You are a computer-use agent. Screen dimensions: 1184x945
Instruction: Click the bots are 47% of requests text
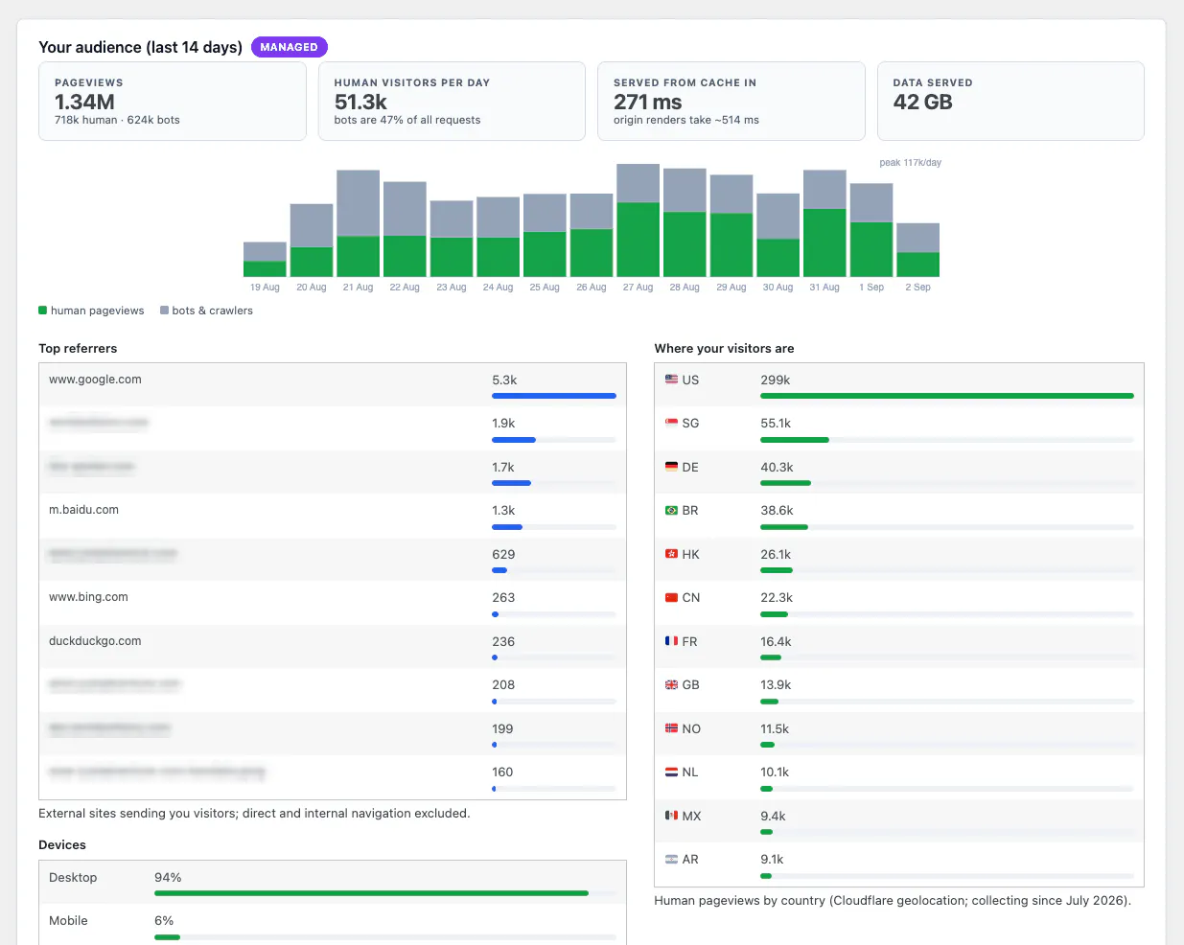pos(407,120)
